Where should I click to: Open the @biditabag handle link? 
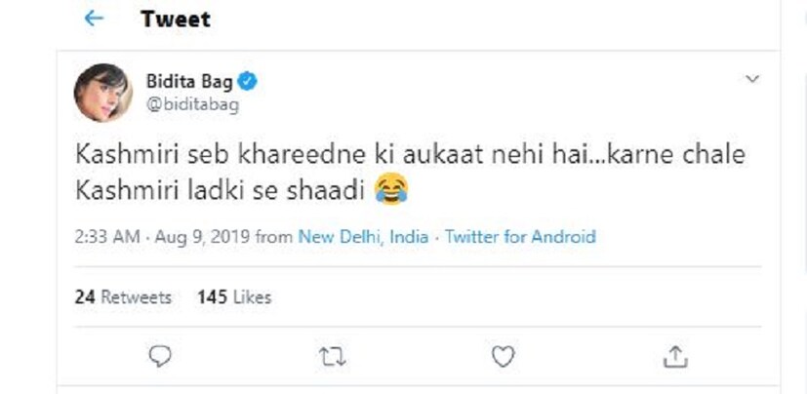pyautogui.click(x=193, y=104)
